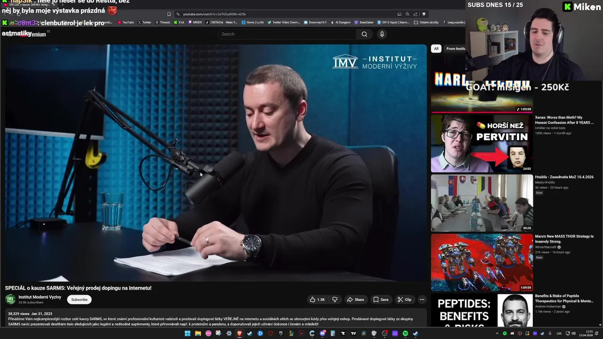Open the Threads bookmark

tap(163, 22)
